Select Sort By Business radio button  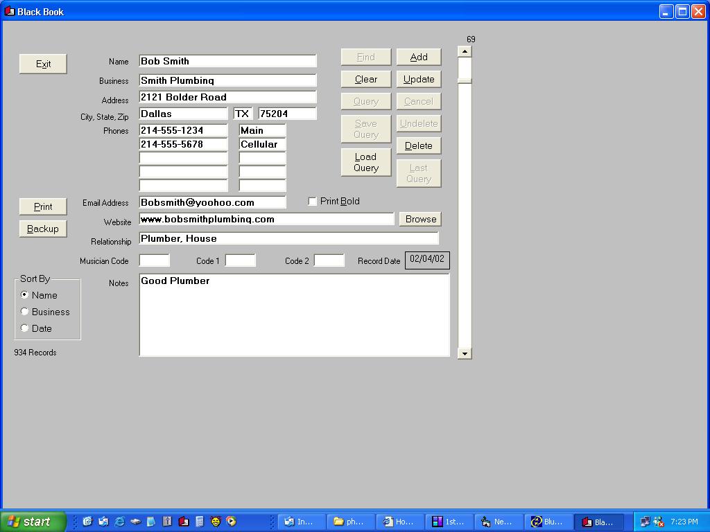pyautogui.click(x=25, y=312)
